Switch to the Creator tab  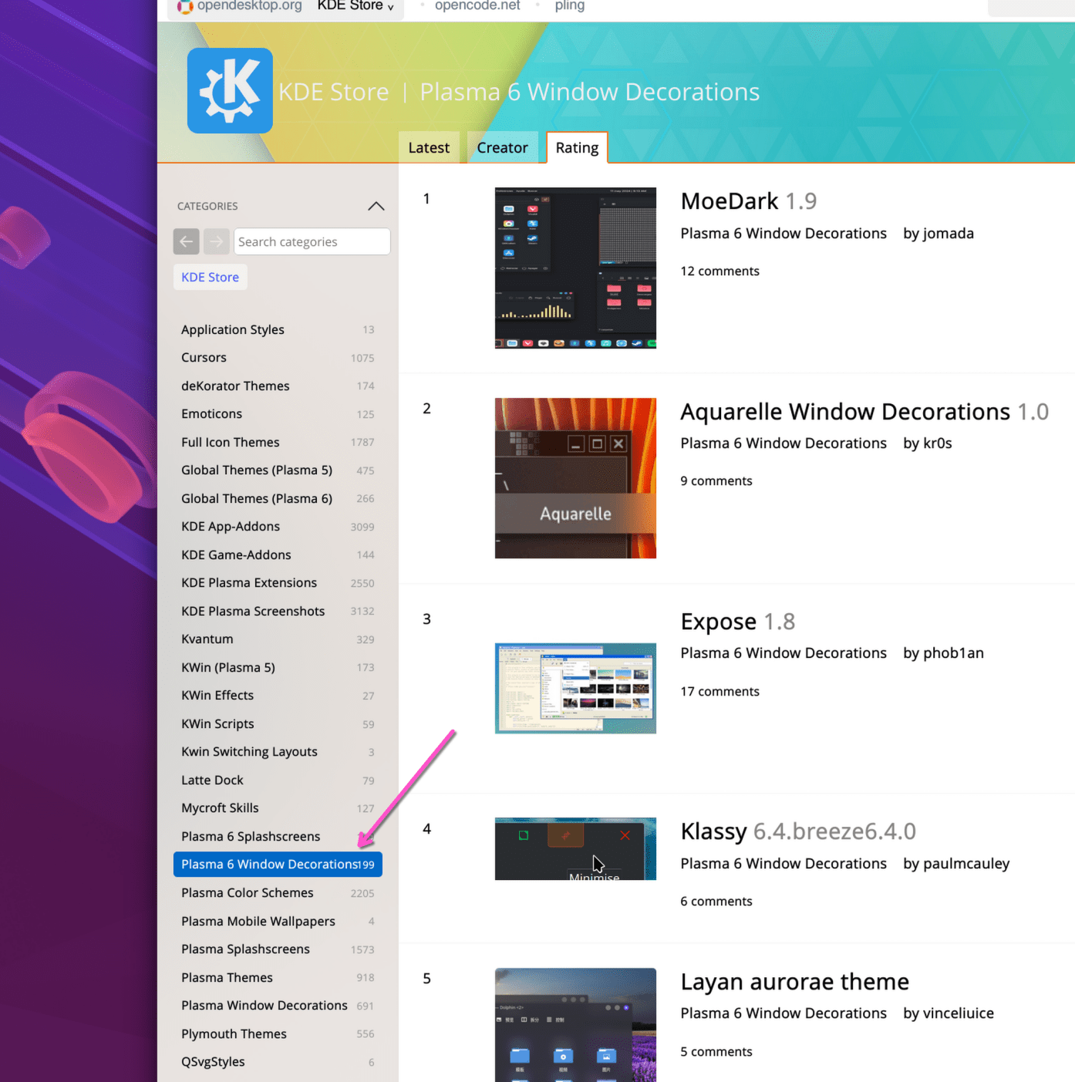502,147
